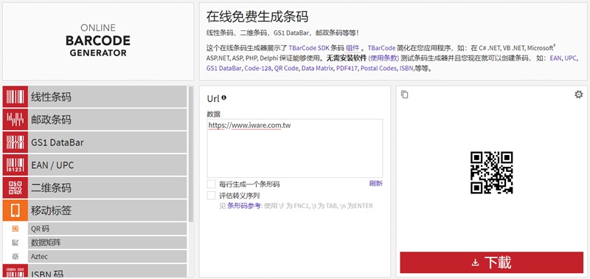Expand the GS1 DataBar category
590x279 pixels.
pyautogui.click(x=95, y=142)
